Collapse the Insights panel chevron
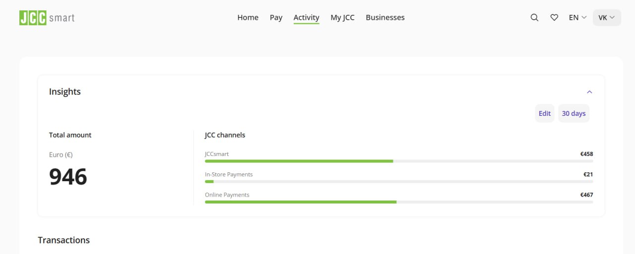 tap(589, 92)
